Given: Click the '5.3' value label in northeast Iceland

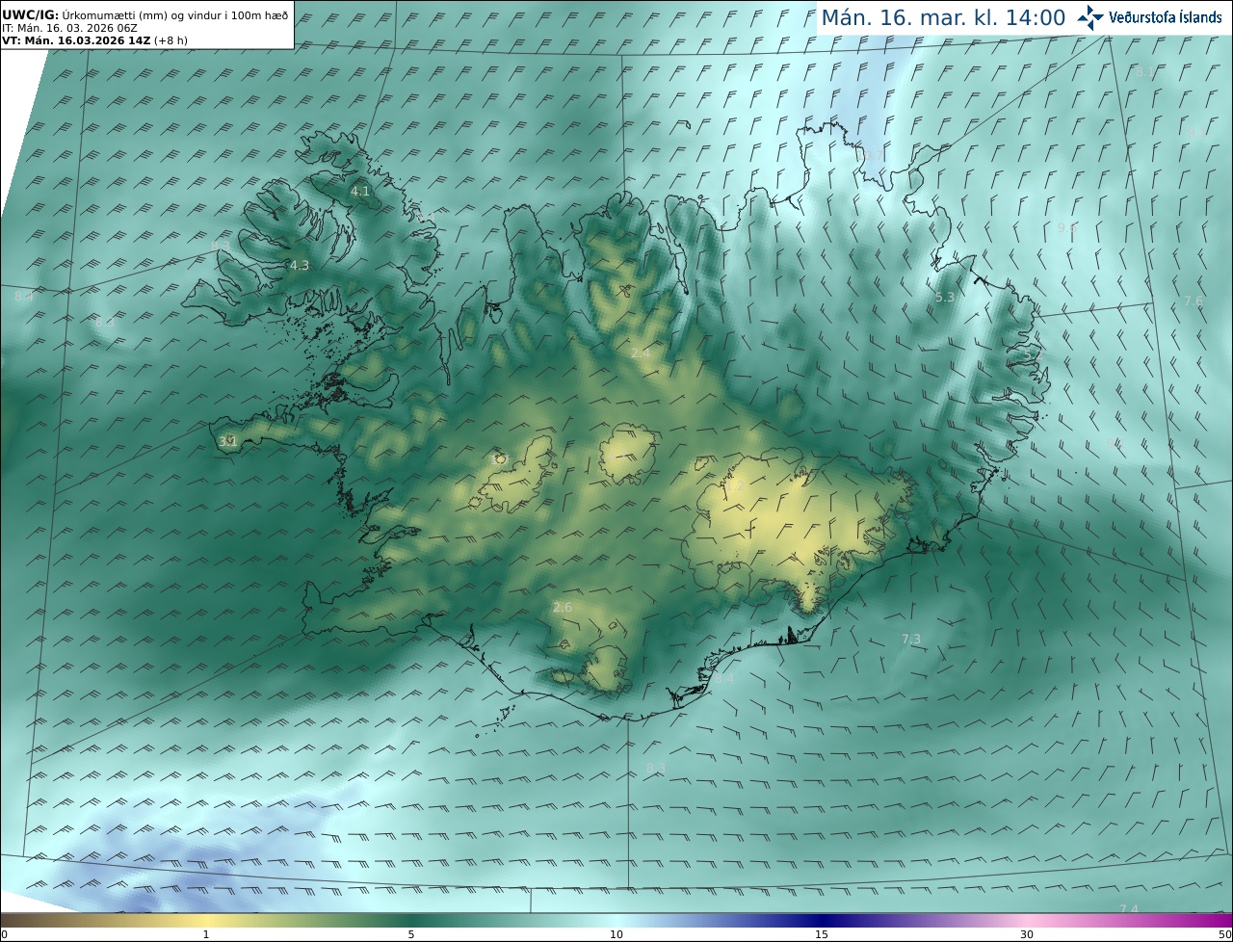Looking at the screenshot, I should (x=945, y=298).
